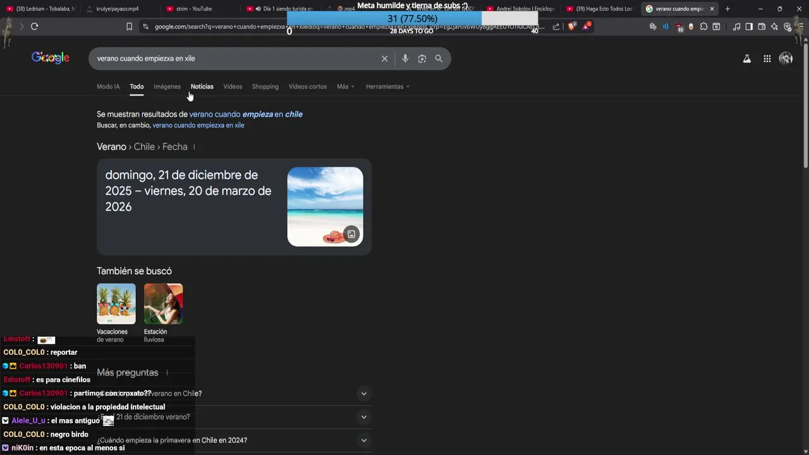Click the También se buscó heading
The width and height of the screenshot is (809, 455).
(x=134, y=271)
